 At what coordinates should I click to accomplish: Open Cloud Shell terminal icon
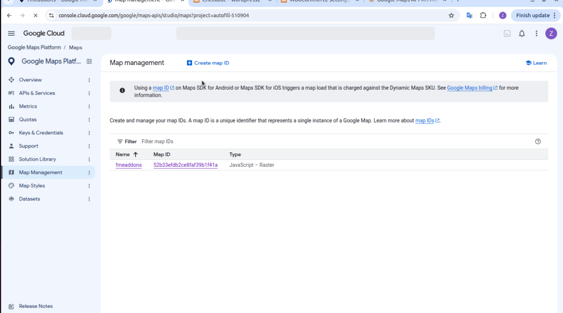(507, 34)
